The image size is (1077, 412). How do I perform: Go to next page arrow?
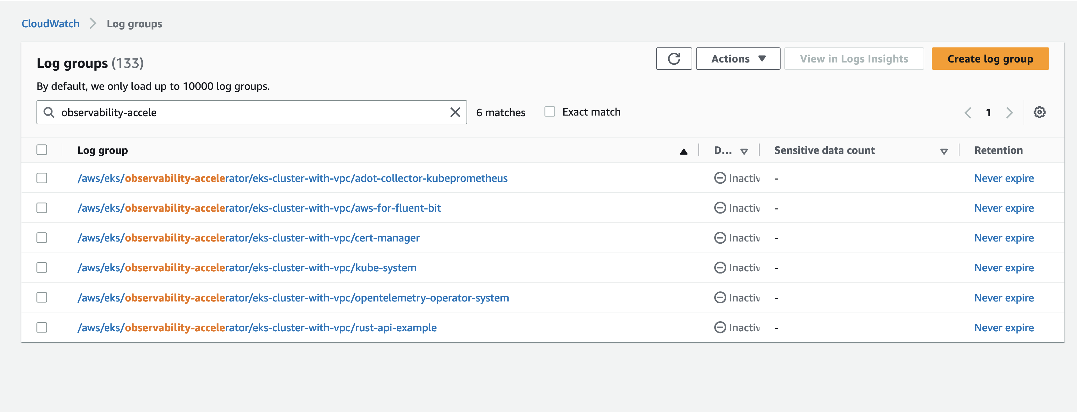click(1009, 113)
